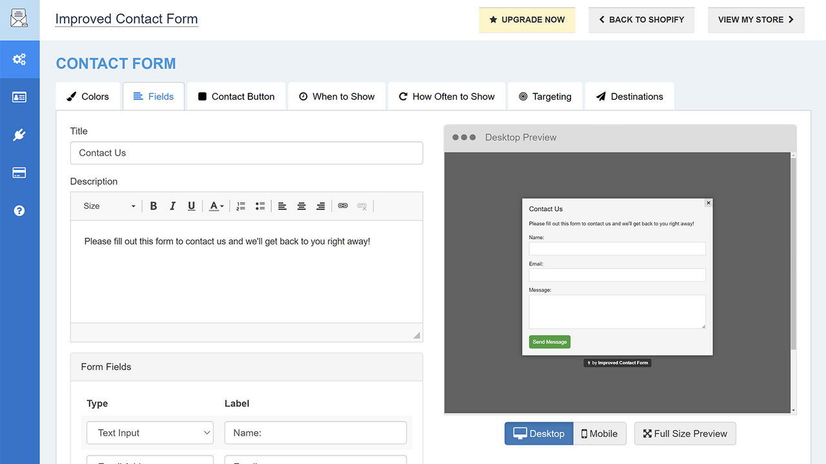Open the billing card icon in the sidebar

[19, 172]
